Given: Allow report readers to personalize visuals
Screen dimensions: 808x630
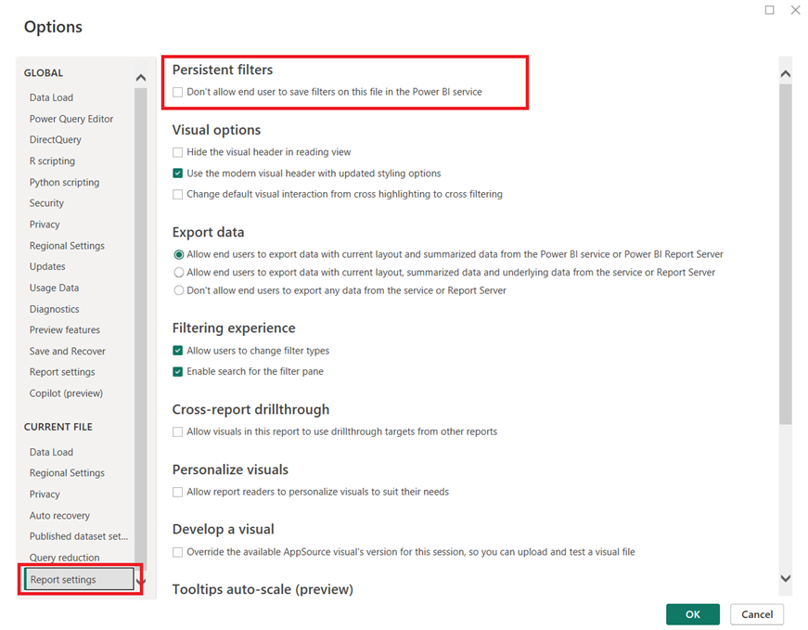Looking at the screenshot, I should pos(177,492).
